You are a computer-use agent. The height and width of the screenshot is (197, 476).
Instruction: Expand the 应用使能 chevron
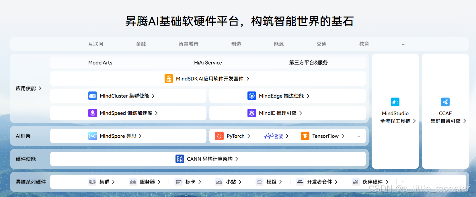click(x=40, y=88)
